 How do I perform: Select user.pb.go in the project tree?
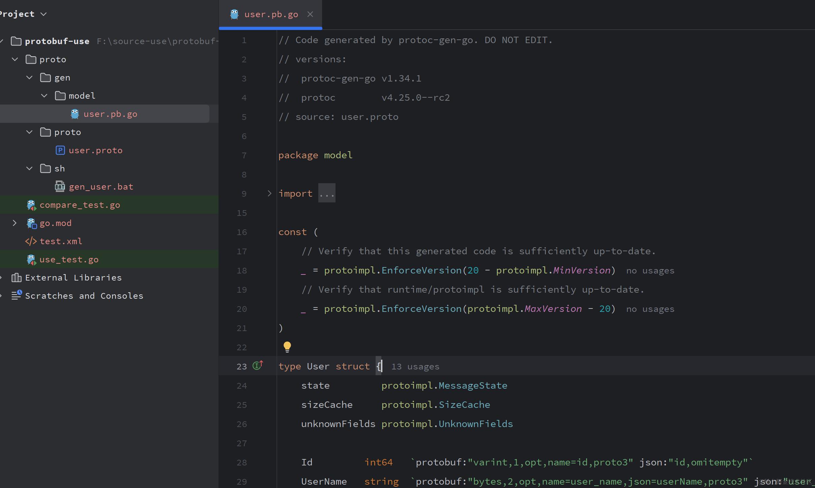click(x=110, y=114)
